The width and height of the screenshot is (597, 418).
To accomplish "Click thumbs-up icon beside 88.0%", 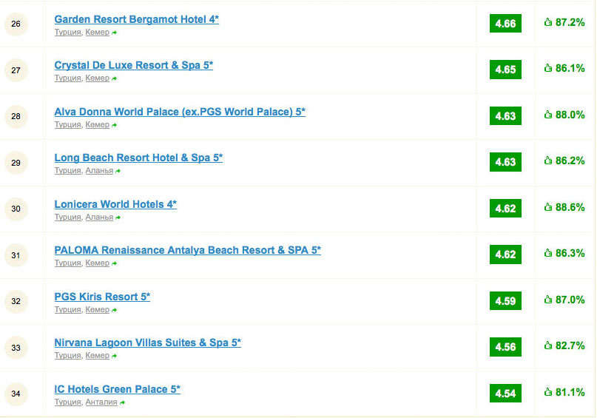I will tap(548, 115).
